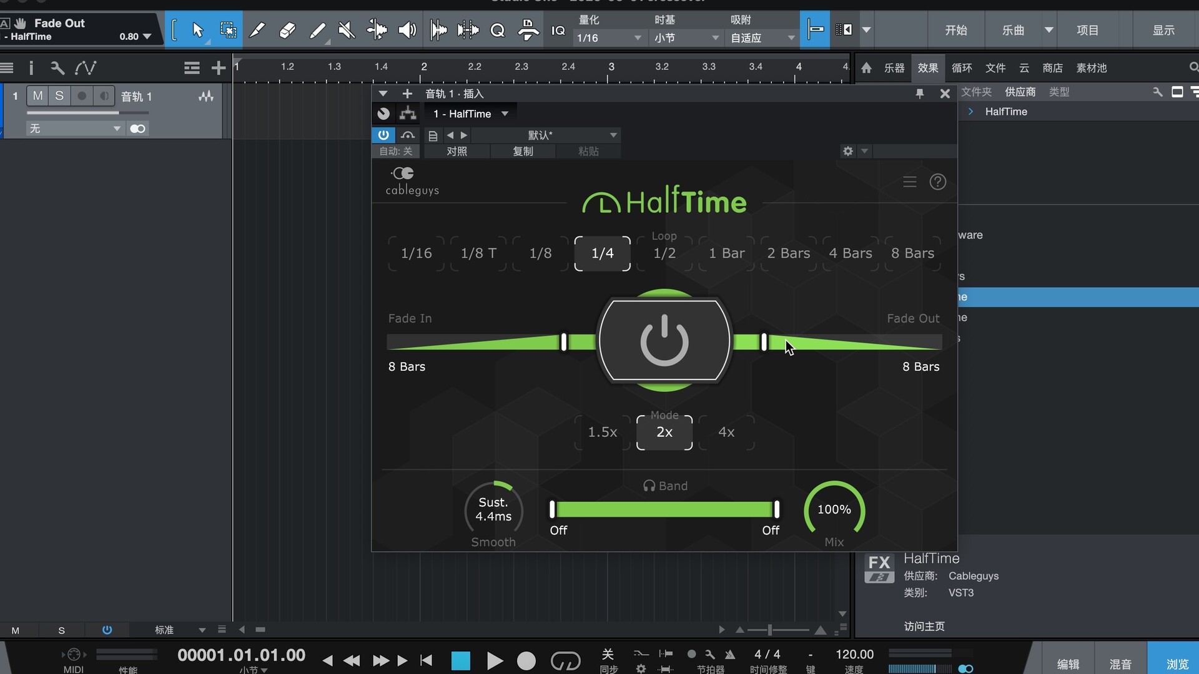
Task: Switch to the 文件 browser tab
Action: pyautogui.click(x=995, y=67)
